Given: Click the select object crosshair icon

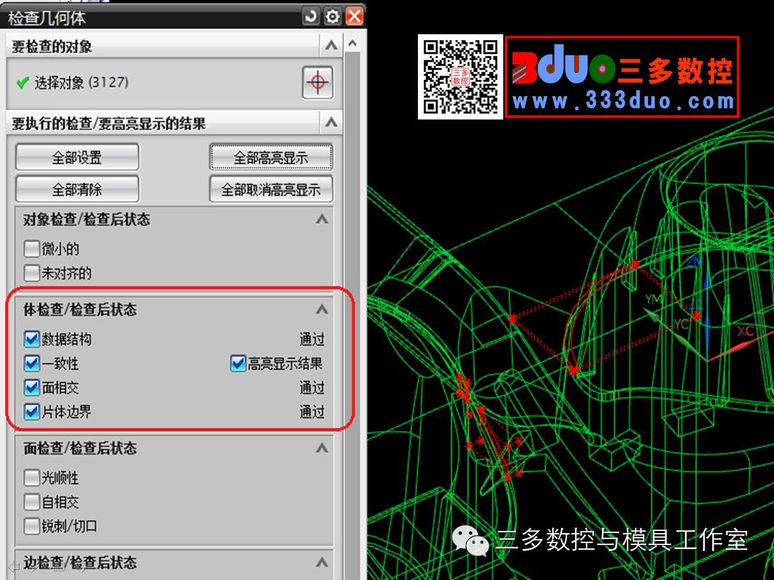Looking at the screenshot, I should coord(317,82).
